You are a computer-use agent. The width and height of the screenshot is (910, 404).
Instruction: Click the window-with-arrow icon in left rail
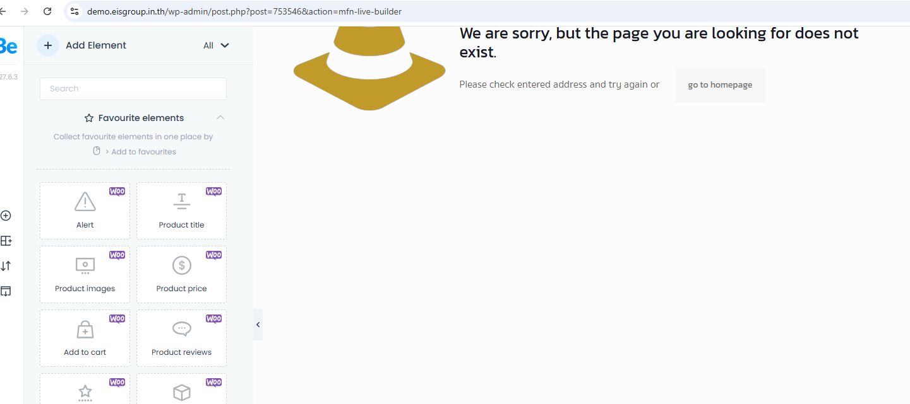pos(6,291)
